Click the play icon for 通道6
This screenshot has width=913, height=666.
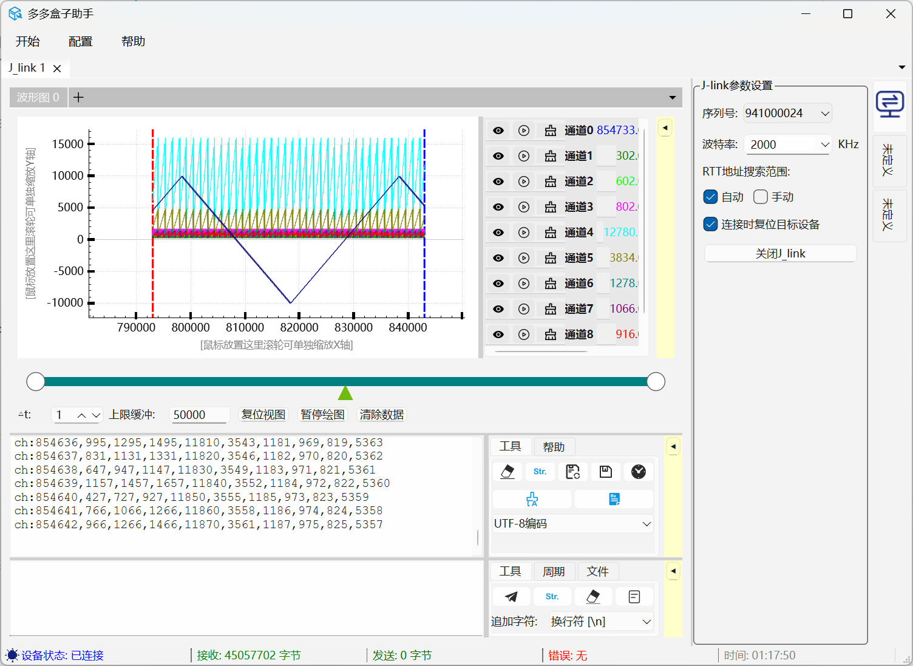[x=524, y=284]
